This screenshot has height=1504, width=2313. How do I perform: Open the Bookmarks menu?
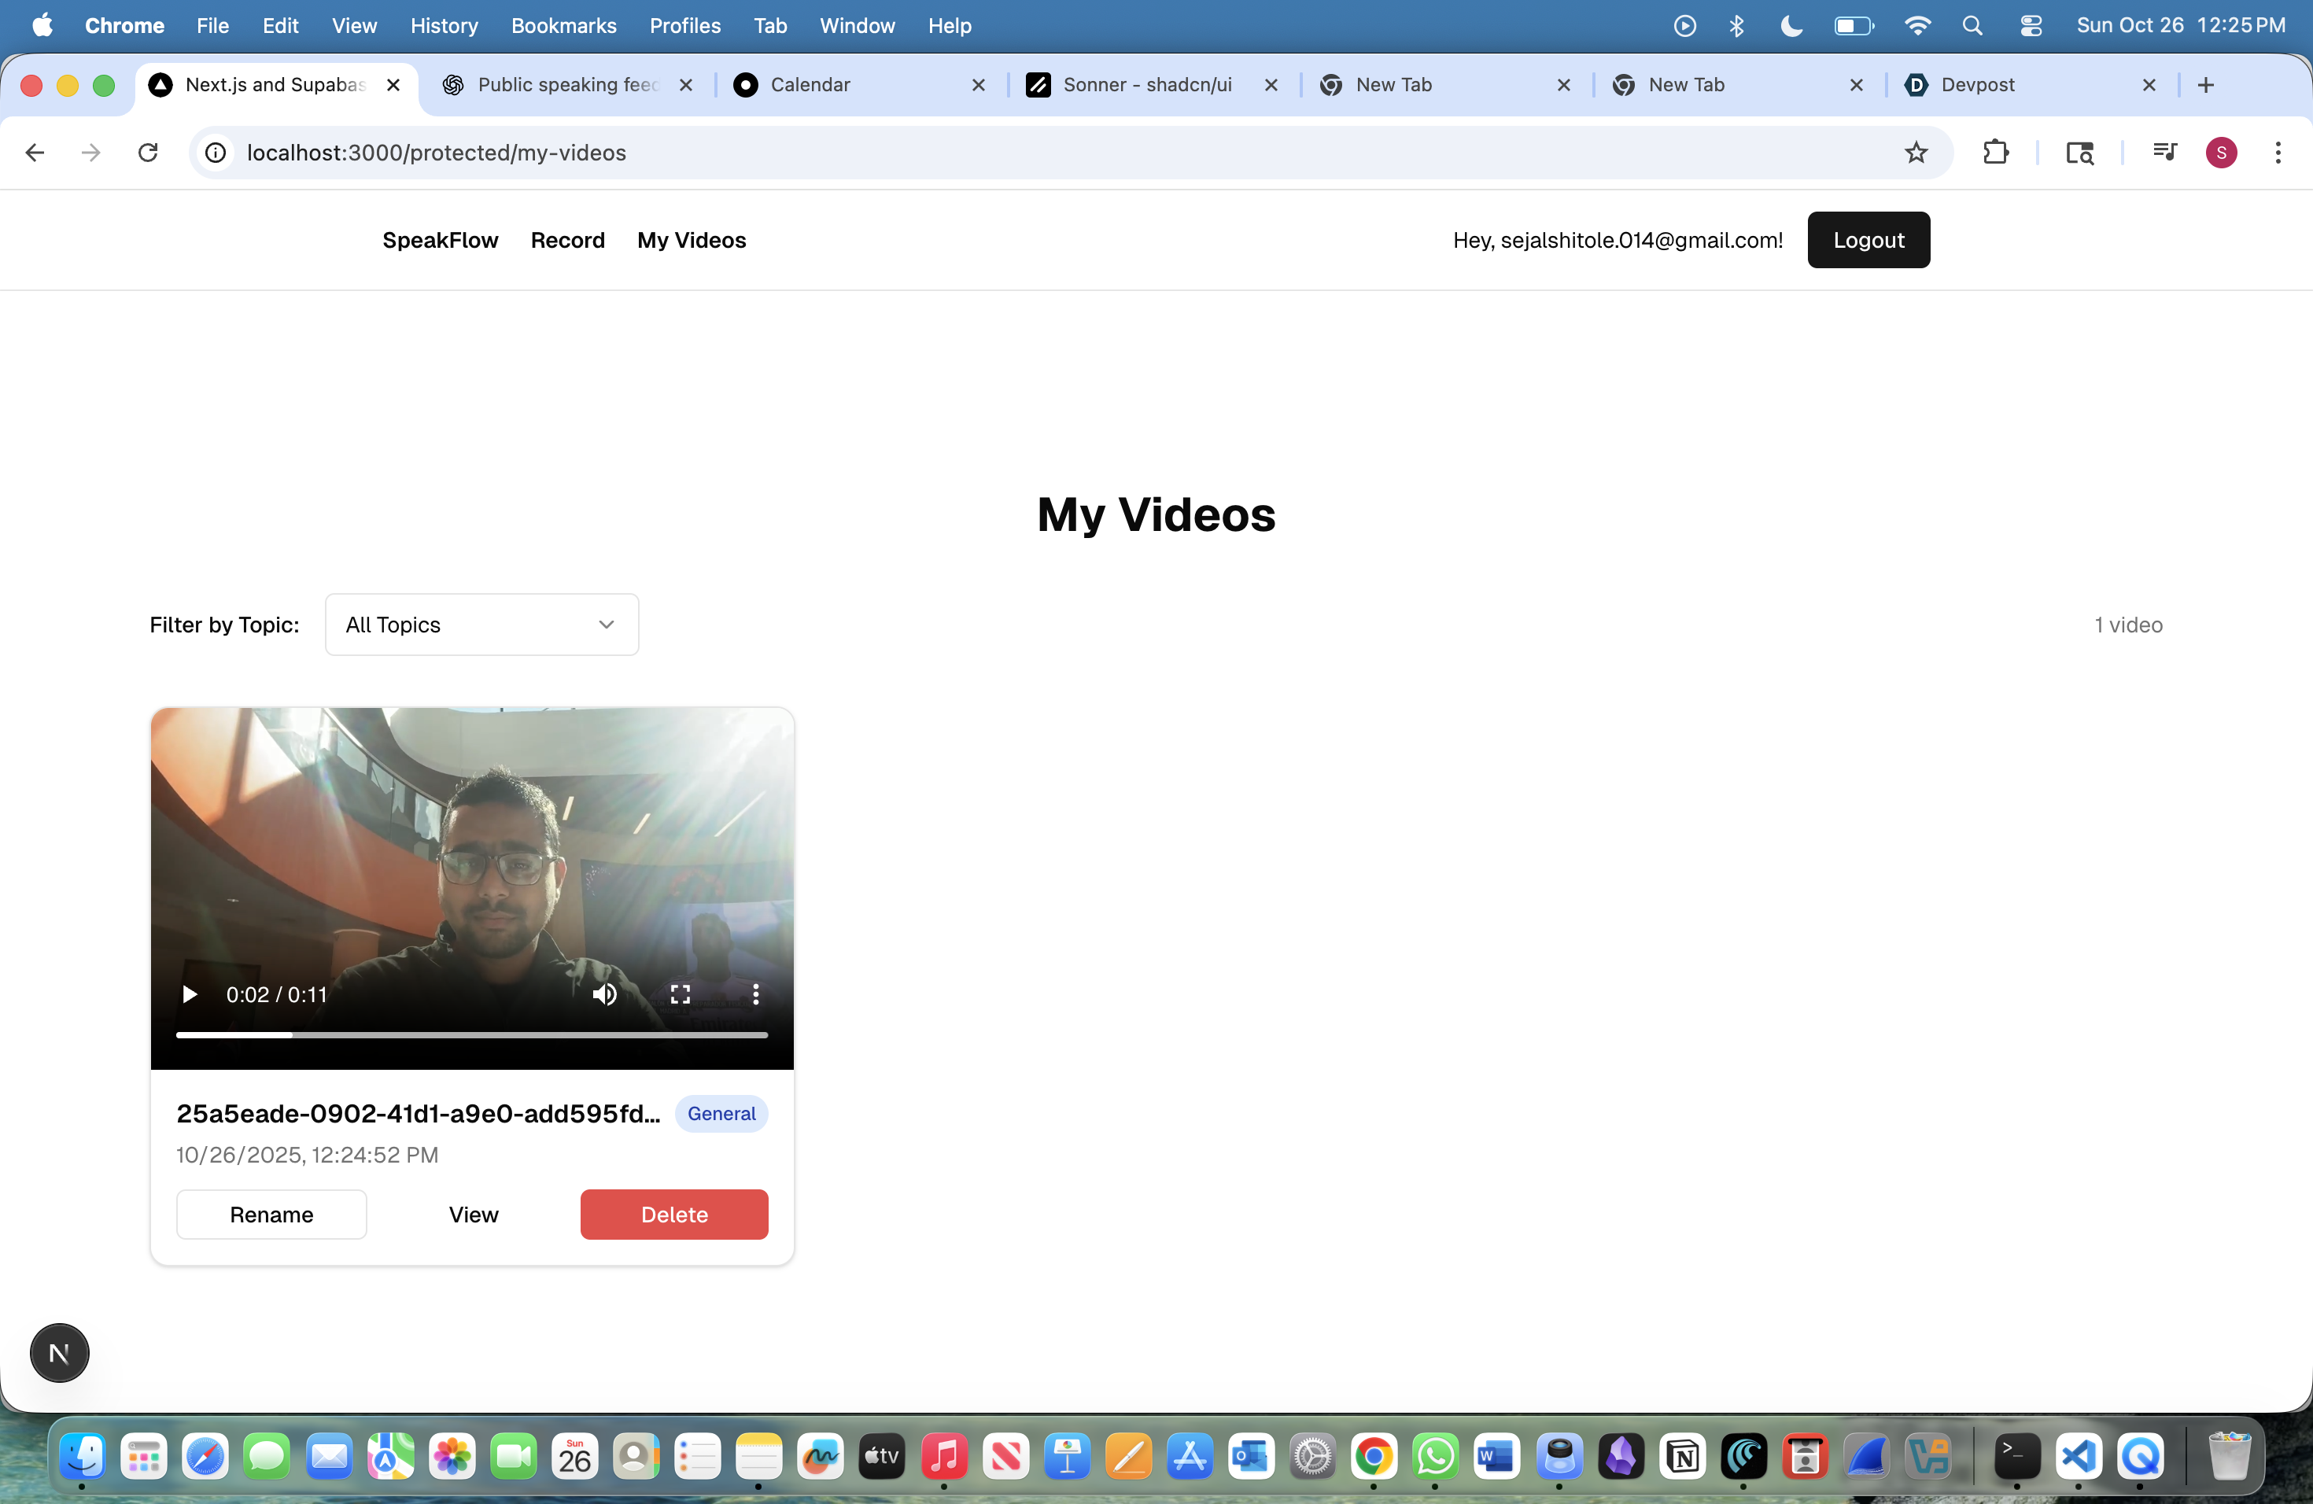(x=563, y=25)
